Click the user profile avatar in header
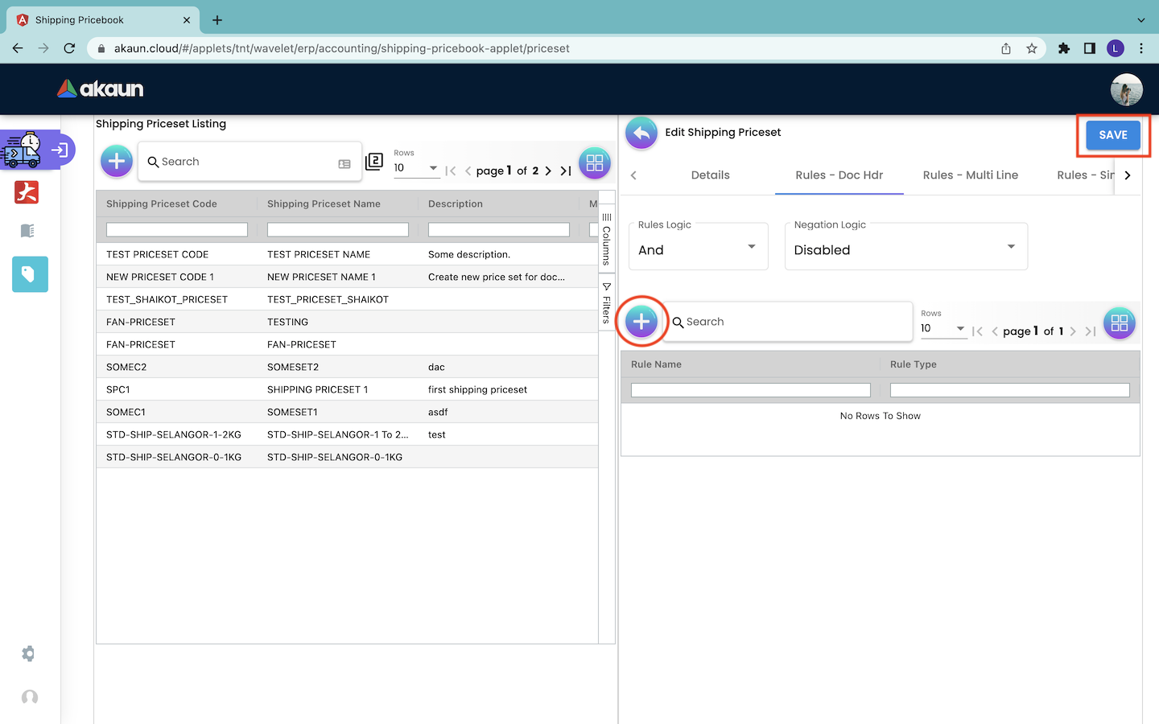 1126,89
